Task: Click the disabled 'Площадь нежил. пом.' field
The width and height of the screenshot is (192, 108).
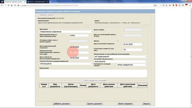Action: (x=79, y=41)
